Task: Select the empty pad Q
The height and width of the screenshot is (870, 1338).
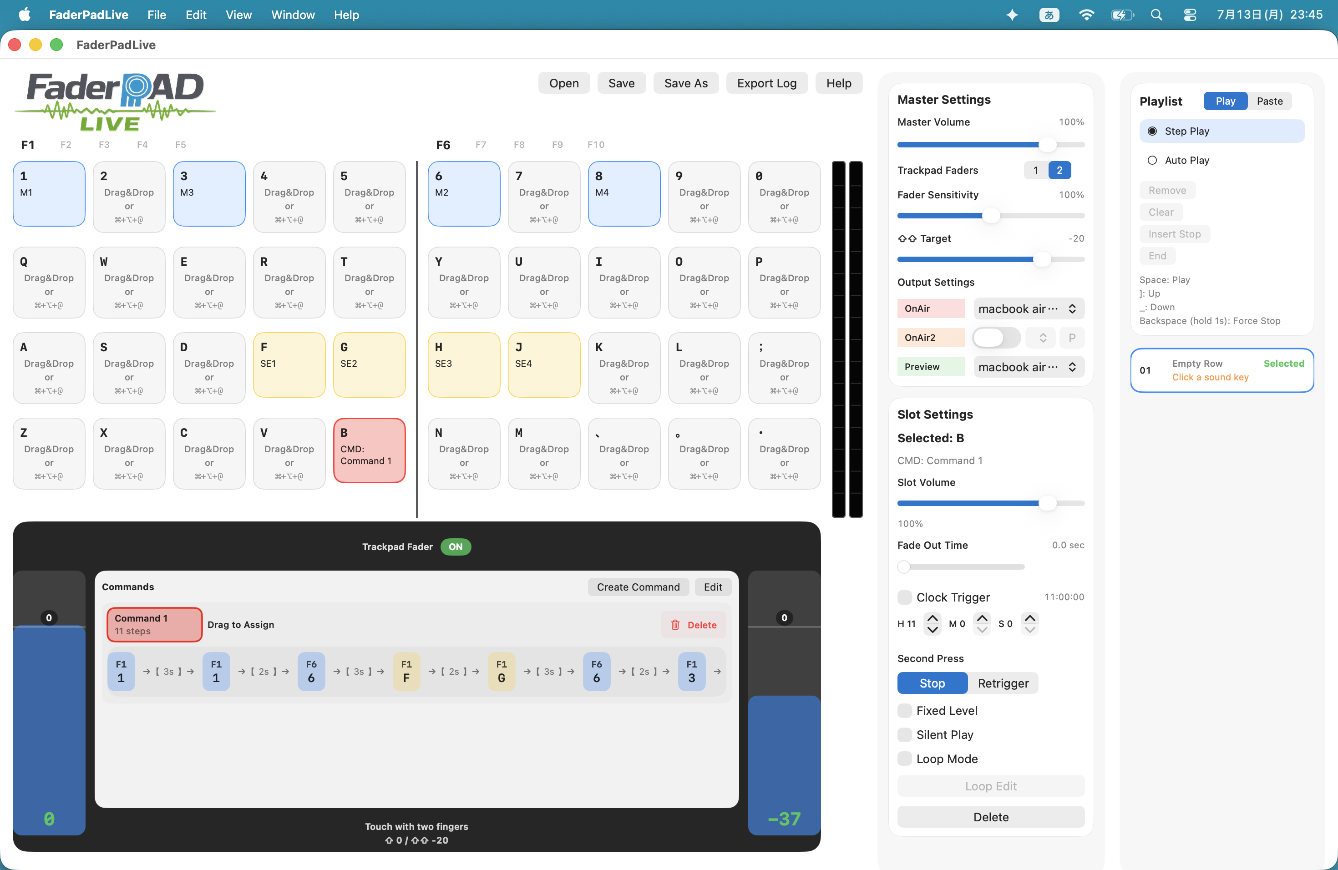Action: 49,282
